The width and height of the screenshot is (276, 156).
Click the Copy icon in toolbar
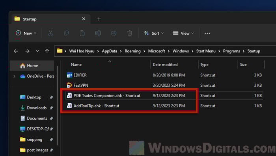(66, 33)
